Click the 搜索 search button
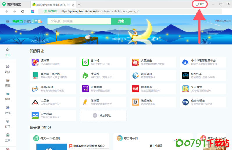This screenshot has height=150, width=232. 121,21
